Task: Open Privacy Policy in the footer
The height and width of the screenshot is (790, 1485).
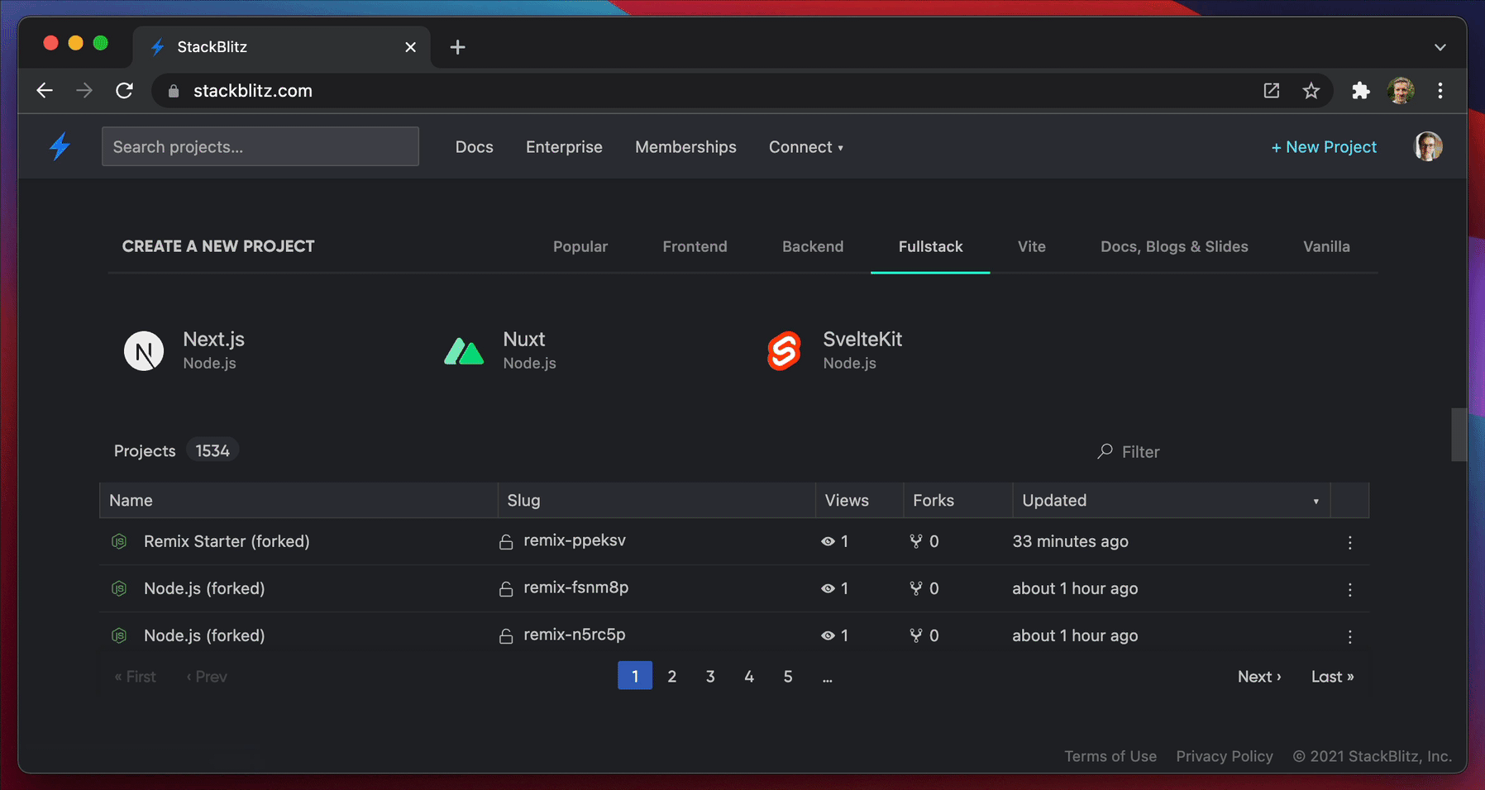Action: point(1225,756)
